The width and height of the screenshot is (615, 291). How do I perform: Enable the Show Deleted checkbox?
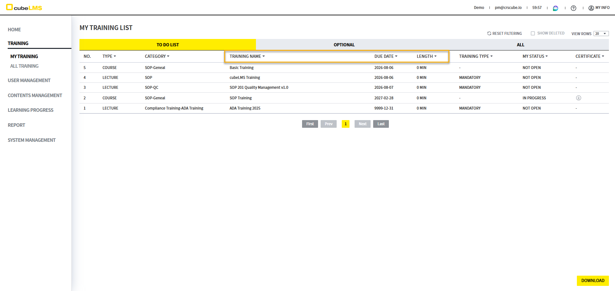point(533,33)
